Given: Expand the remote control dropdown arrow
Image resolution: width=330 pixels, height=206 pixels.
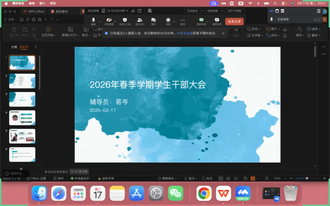Looking at the screenshot, I should tap(222, 11).
